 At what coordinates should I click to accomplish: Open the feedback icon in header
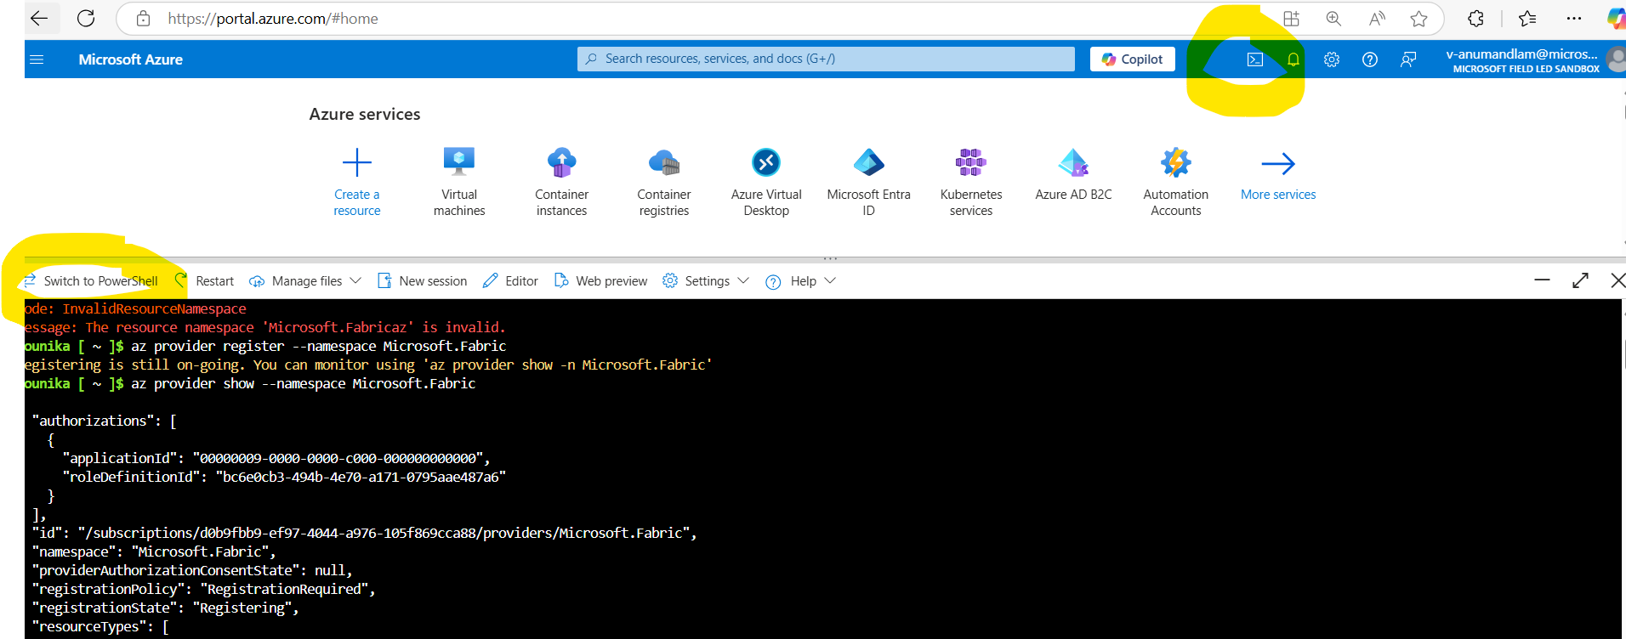pos(1408,59)
